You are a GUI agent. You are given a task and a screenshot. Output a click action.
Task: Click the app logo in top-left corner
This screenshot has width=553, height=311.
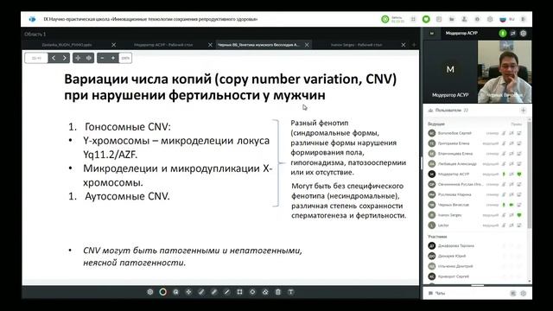tap(32, 19)
